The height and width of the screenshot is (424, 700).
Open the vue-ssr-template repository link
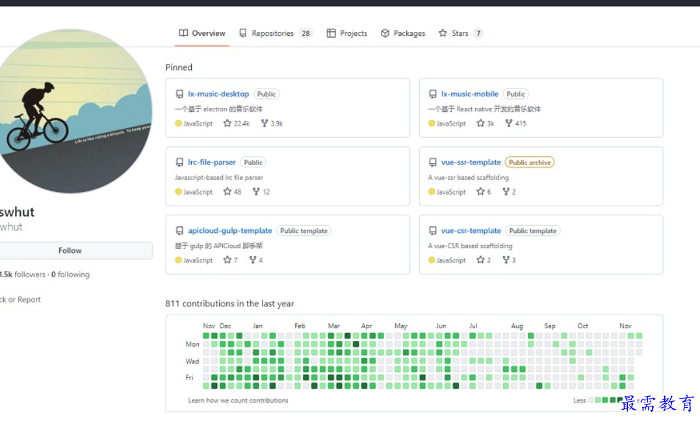[x=471, y=162]
